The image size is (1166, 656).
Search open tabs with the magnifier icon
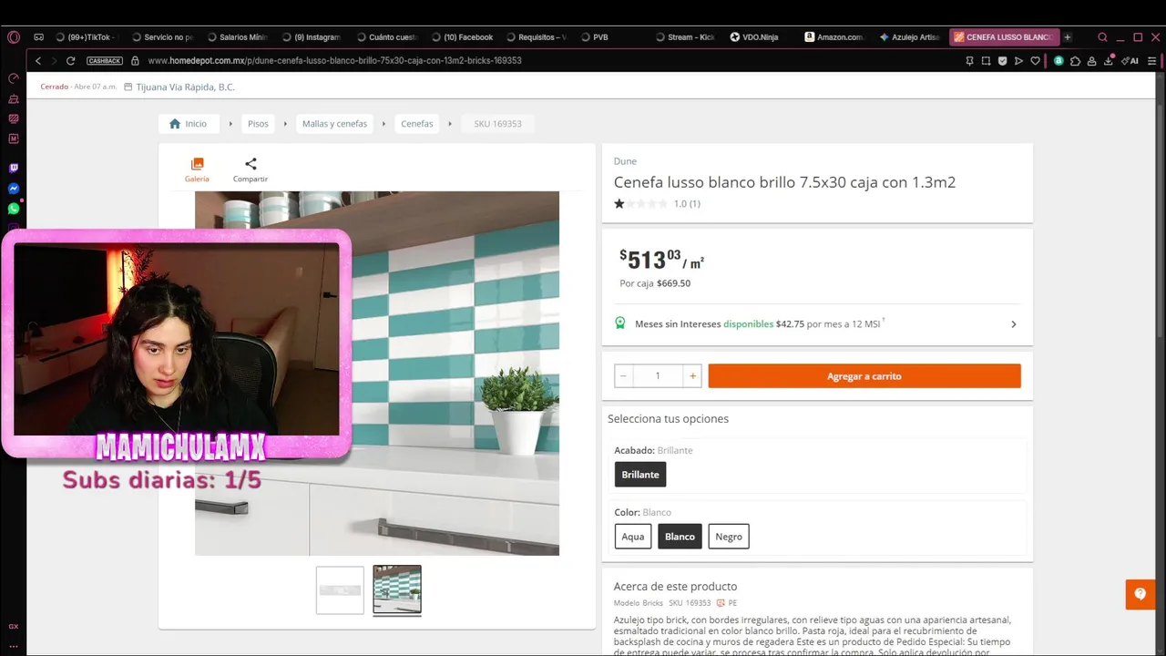pyautogui.click(x=1102, y=37)
